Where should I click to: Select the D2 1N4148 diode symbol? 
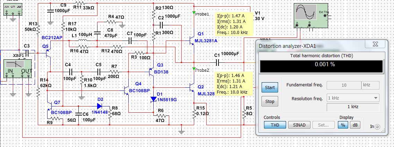[100, 106]
